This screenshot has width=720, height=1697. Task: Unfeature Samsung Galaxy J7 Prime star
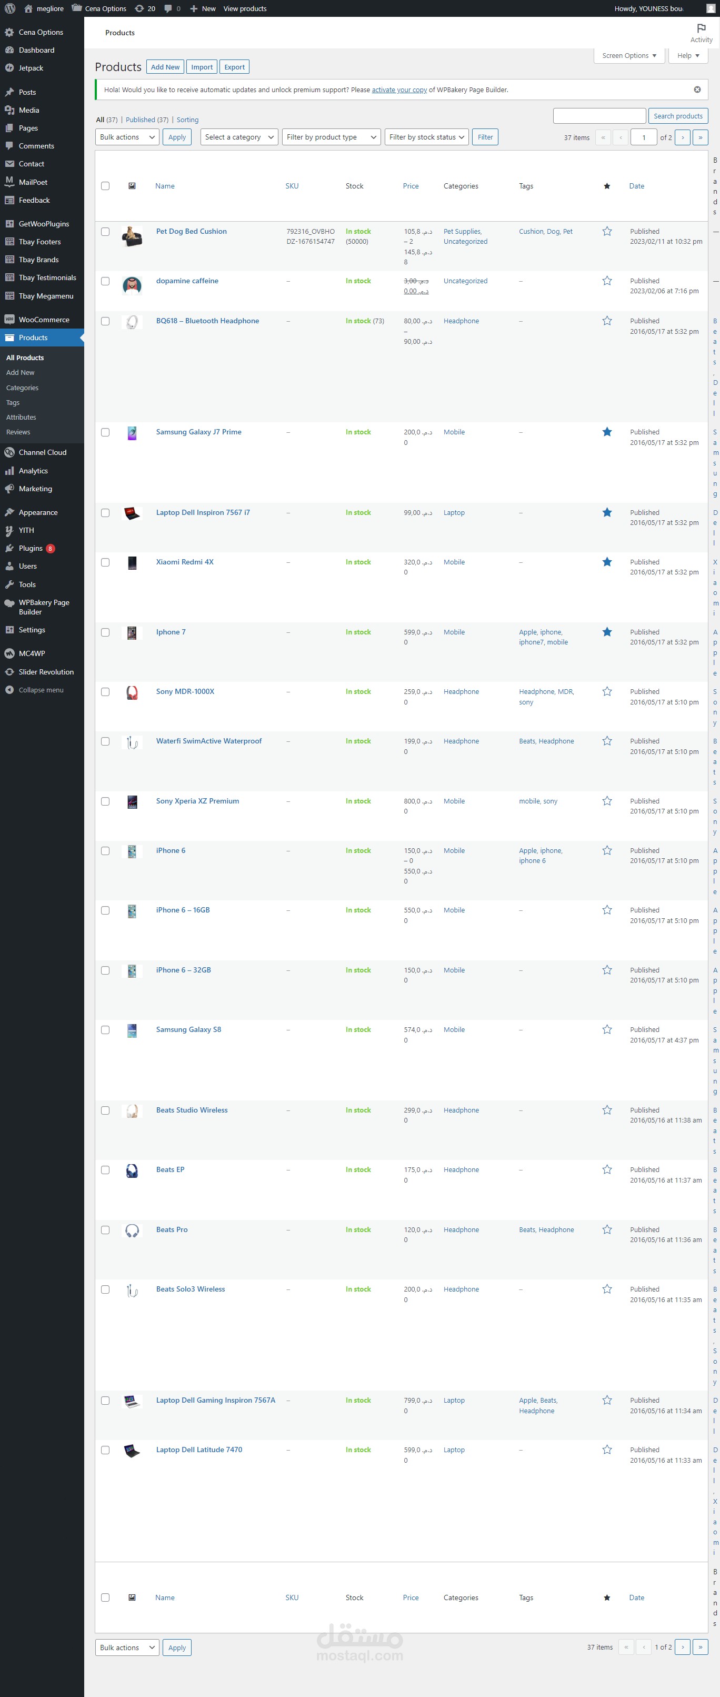607,432
